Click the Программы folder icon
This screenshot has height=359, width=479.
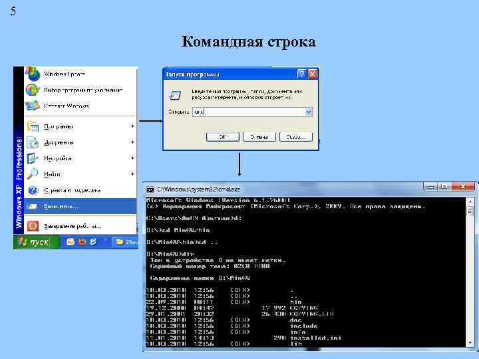coord(33,126)
